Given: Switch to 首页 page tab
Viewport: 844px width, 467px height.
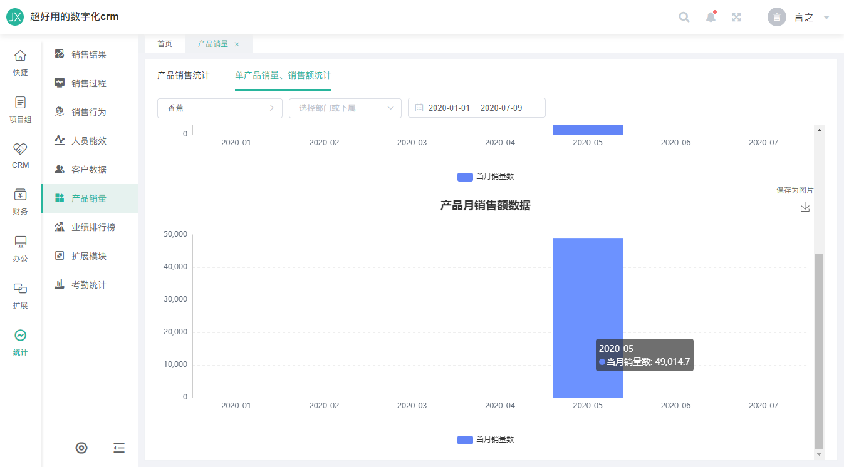Looking at the screenshot, I should pyautogui.click(x=165, y=44).
